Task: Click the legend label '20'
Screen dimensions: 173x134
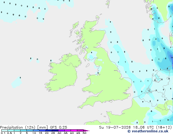Action: pos(47,133)
